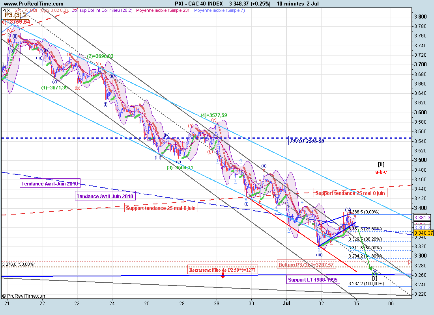Click Moyenne mobile (Simple 23) indicator label
This screenshot has width=434, height=315.
(x=163, y=10)
